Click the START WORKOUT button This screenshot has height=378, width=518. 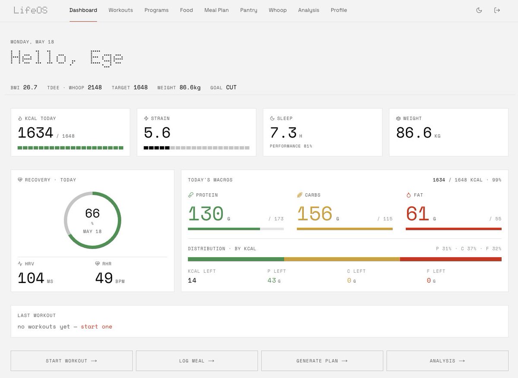[72, 361]
